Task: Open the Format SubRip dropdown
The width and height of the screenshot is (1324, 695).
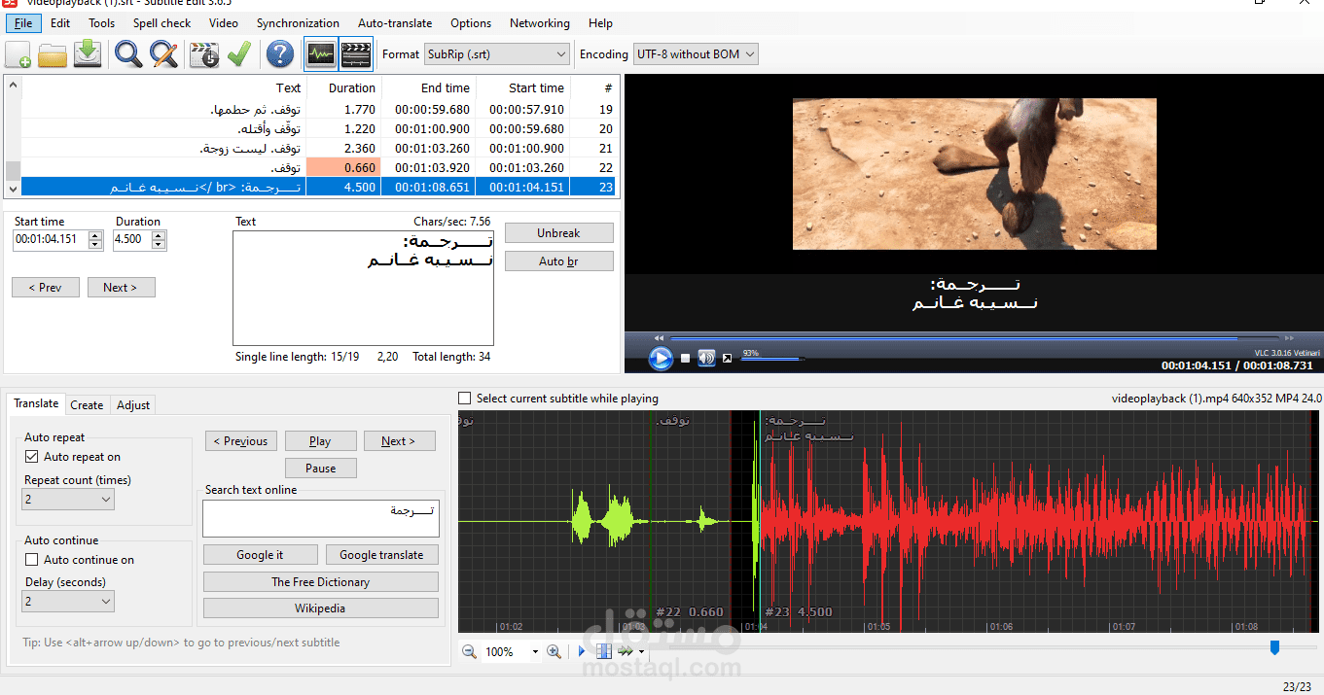Action: tap(497, 54)
